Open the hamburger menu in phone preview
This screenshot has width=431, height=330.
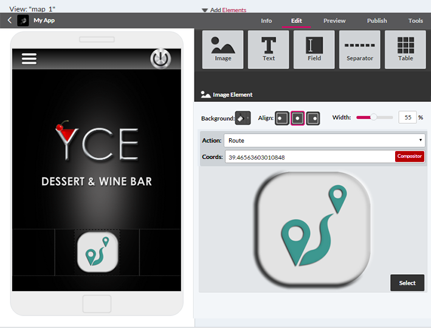click(x=29, y=59)
